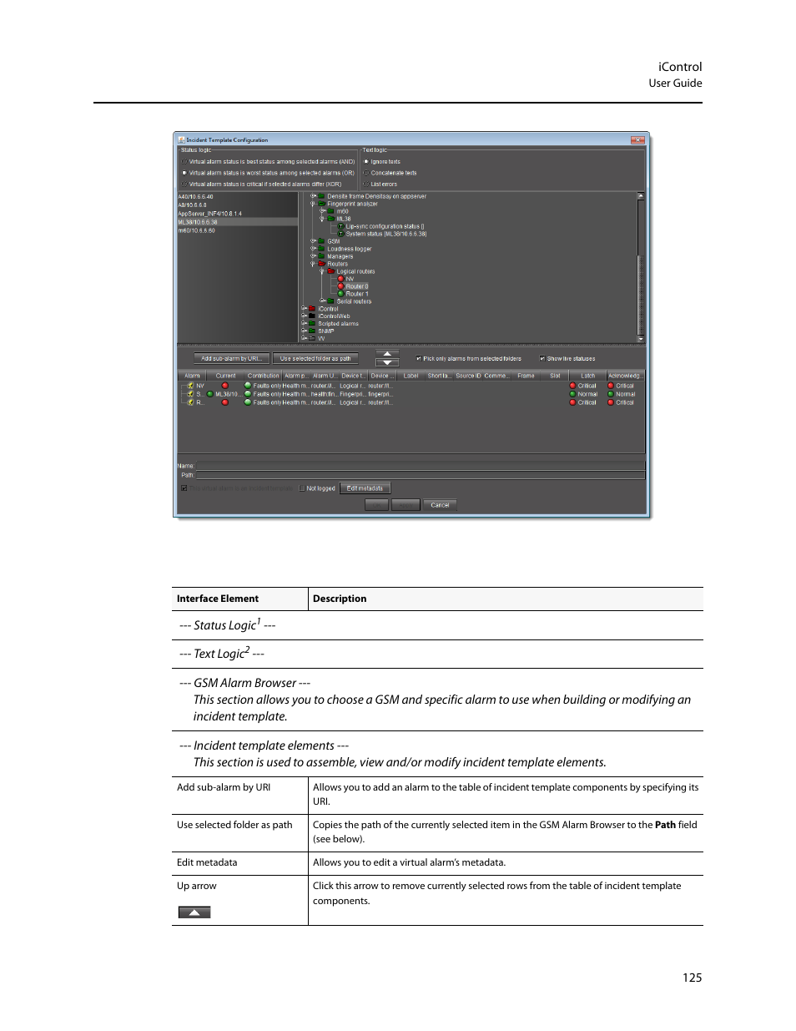
Task: Expand the Serial routers tree node
Action: coord(322,301)
